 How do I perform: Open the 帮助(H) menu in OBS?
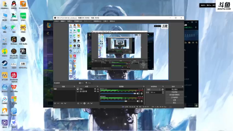[x=112, y=21]
